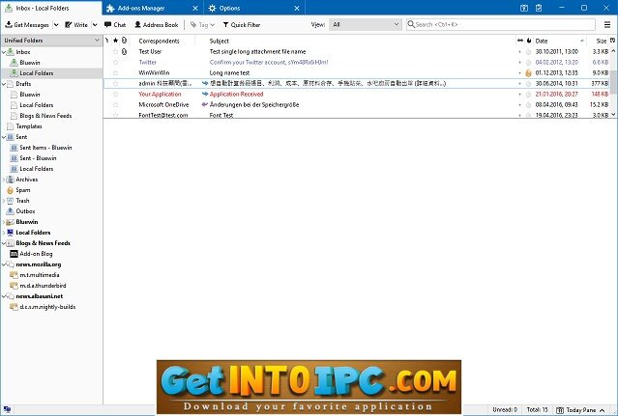This screenshot has height=416, width=618.
Task: Click the online status icon in status bar
Action: (x=7, y=409)
